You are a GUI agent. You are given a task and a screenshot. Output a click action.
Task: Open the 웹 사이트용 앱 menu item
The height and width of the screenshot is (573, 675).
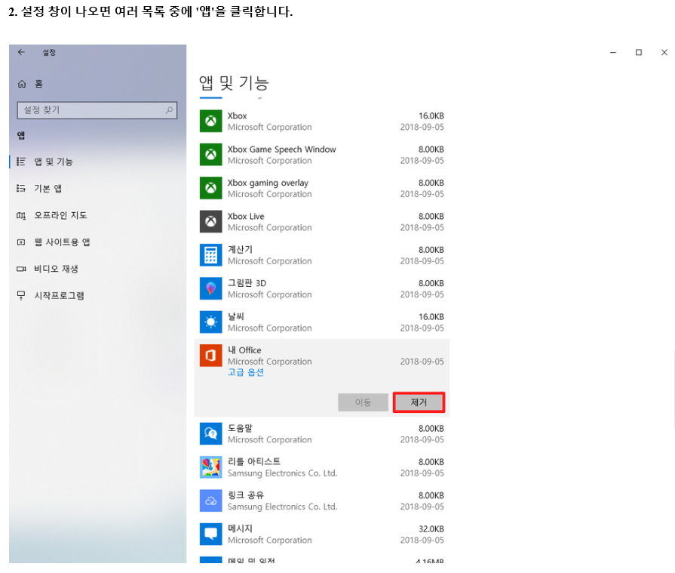point(98,242)
